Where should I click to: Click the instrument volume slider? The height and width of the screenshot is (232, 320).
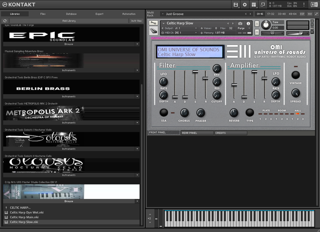298,33
